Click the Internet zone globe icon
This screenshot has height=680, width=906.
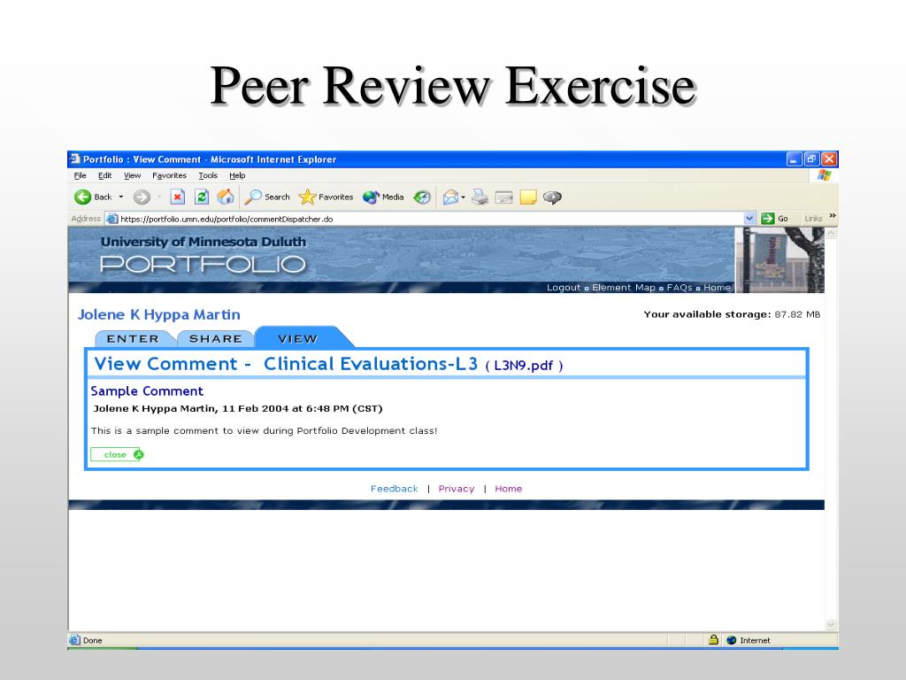732,640
